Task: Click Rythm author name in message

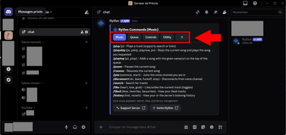Action: [114, 21]
